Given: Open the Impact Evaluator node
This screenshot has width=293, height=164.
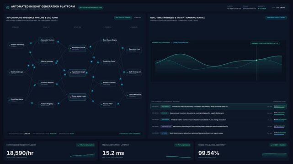Looking at the screenshot, I should [x=109, y=83].
